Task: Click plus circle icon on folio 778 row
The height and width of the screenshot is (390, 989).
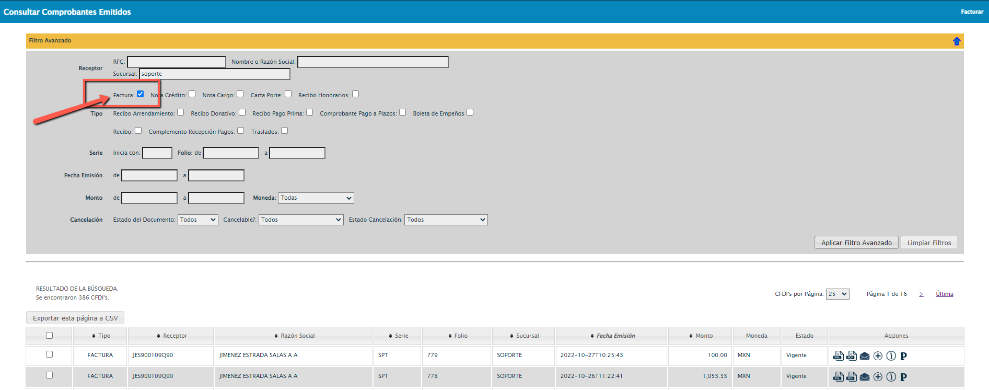Action: click(878, 377)
